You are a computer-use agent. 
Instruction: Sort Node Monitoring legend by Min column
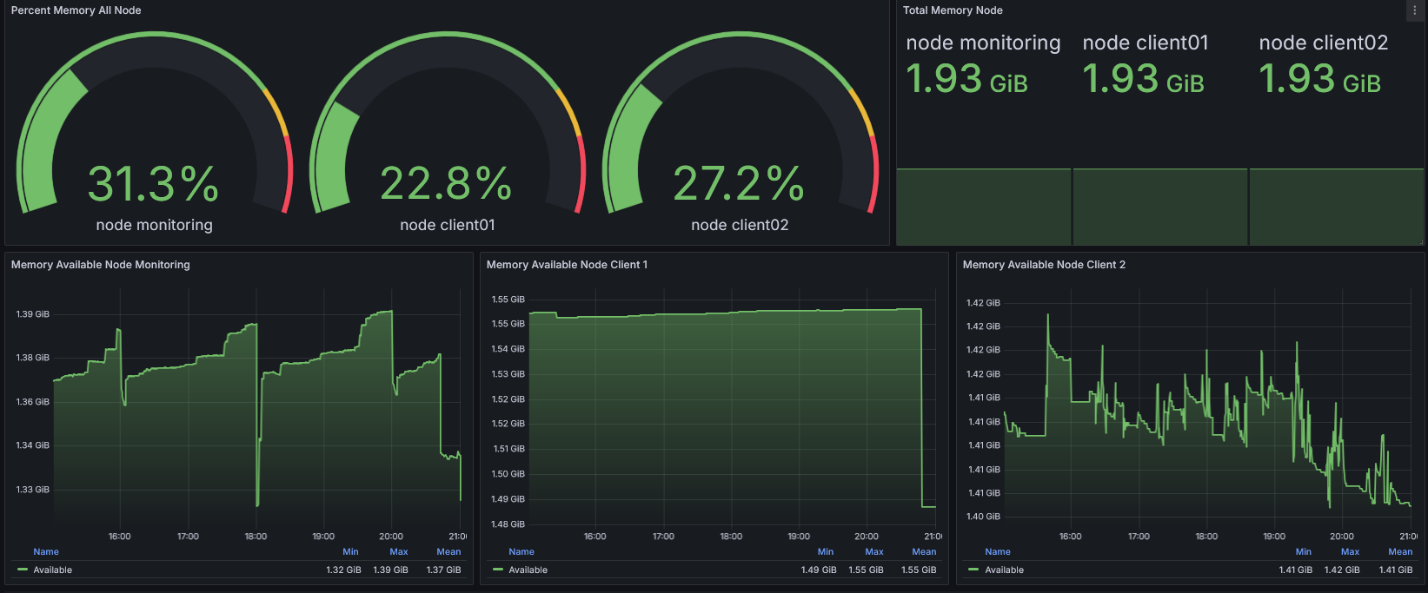point(350,552)
